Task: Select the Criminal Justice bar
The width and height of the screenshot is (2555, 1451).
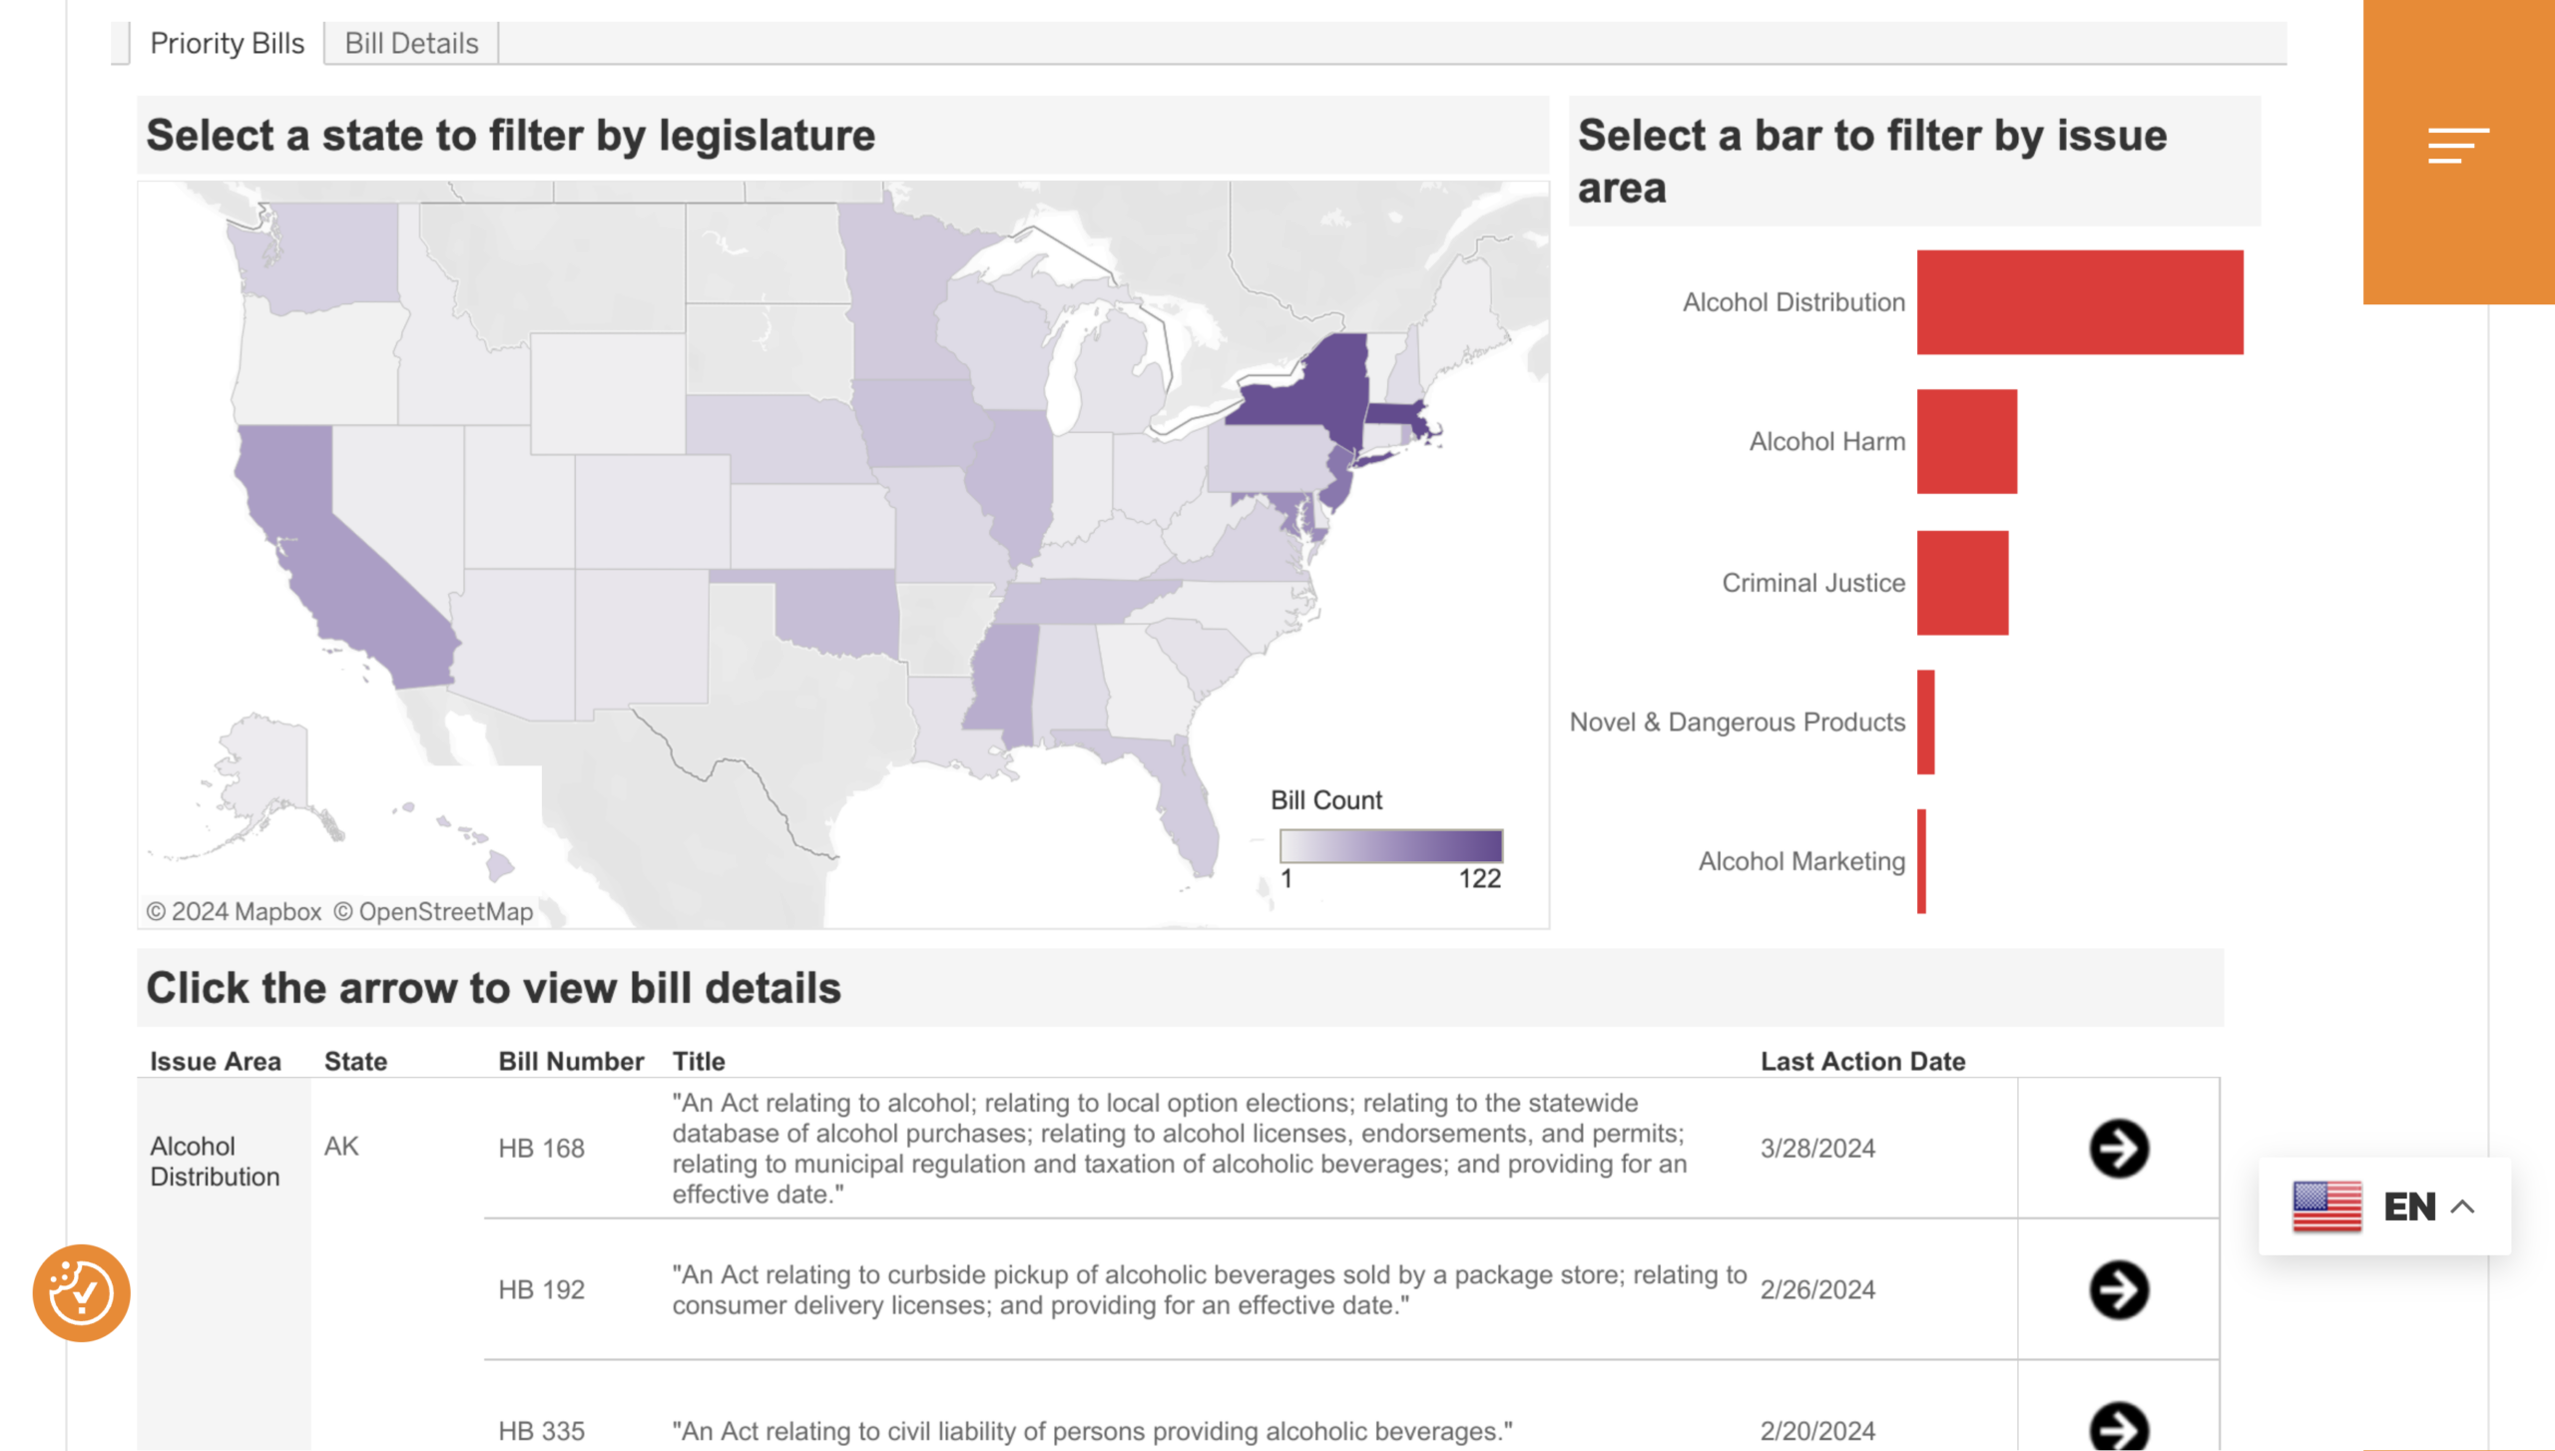Action: (1964, 582)
